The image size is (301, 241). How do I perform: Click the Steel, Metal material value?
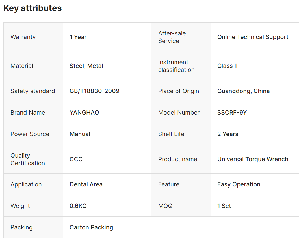[x=86, y=66]
